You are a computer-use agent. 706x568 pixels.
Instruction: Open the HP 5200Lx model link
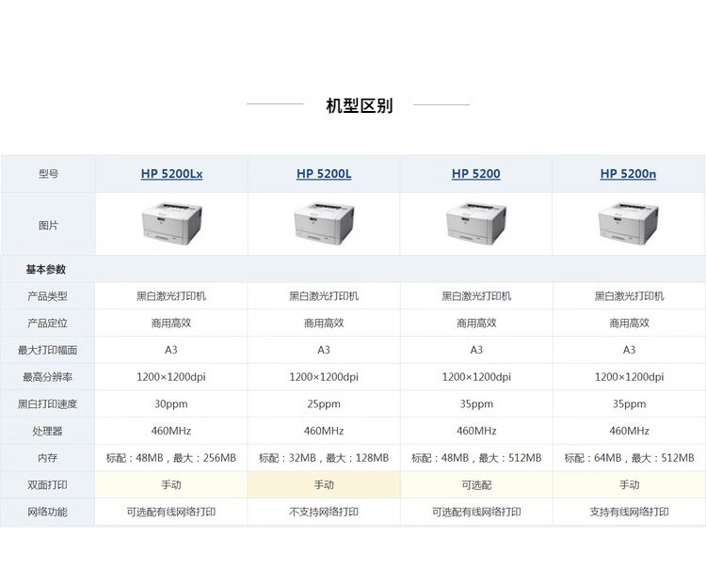pyautogui.click(x=171, y=174)
